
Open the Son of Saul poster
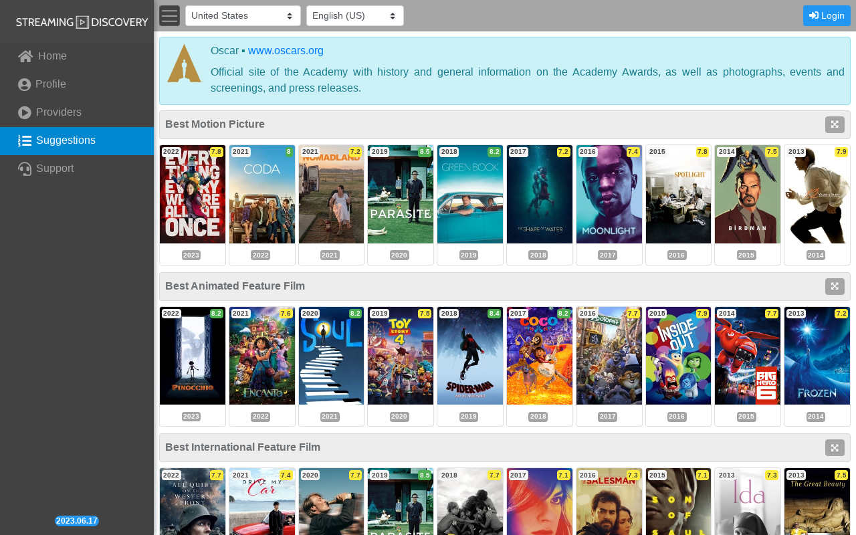pyautogui.click(x=679, y=502)
